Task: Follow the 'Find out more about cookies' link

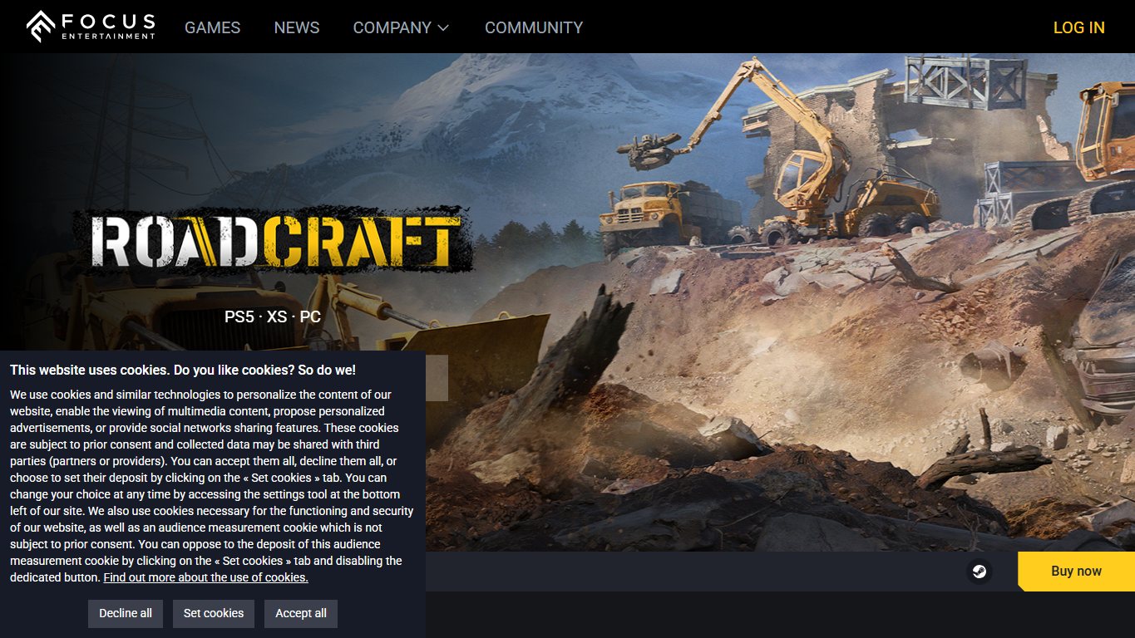Action: point(205,577)
